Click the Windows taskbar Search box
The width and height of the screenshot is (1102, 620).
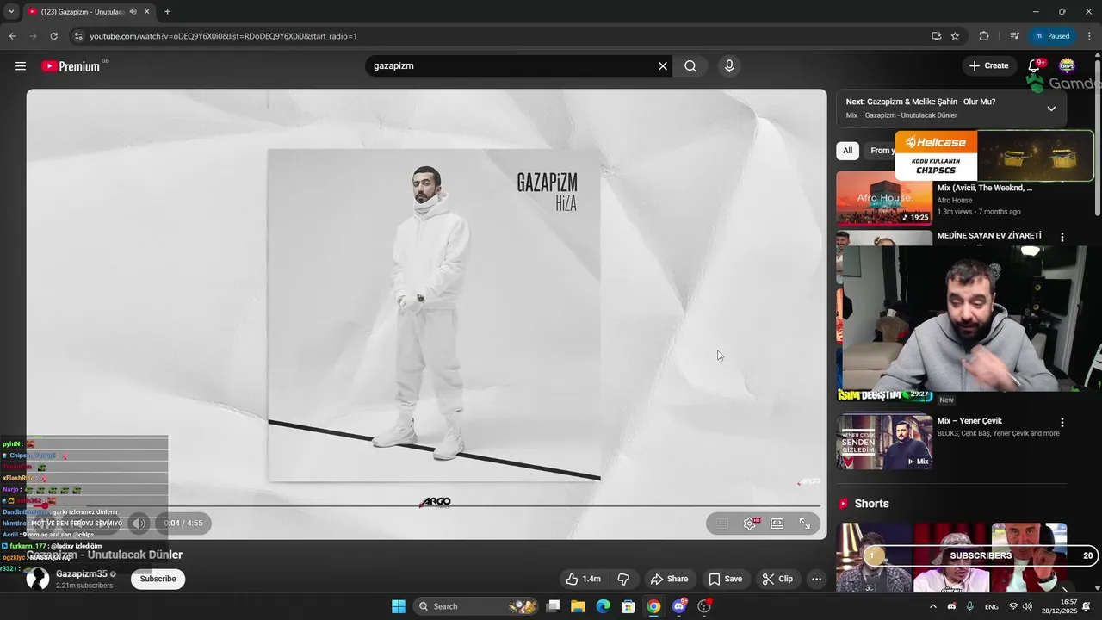(x=476, y=606)
